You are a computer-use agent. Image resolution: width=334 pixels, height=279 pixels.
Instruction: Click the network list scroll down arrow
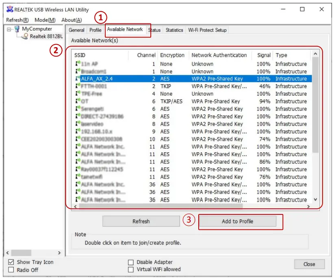[x=315, y=199]
